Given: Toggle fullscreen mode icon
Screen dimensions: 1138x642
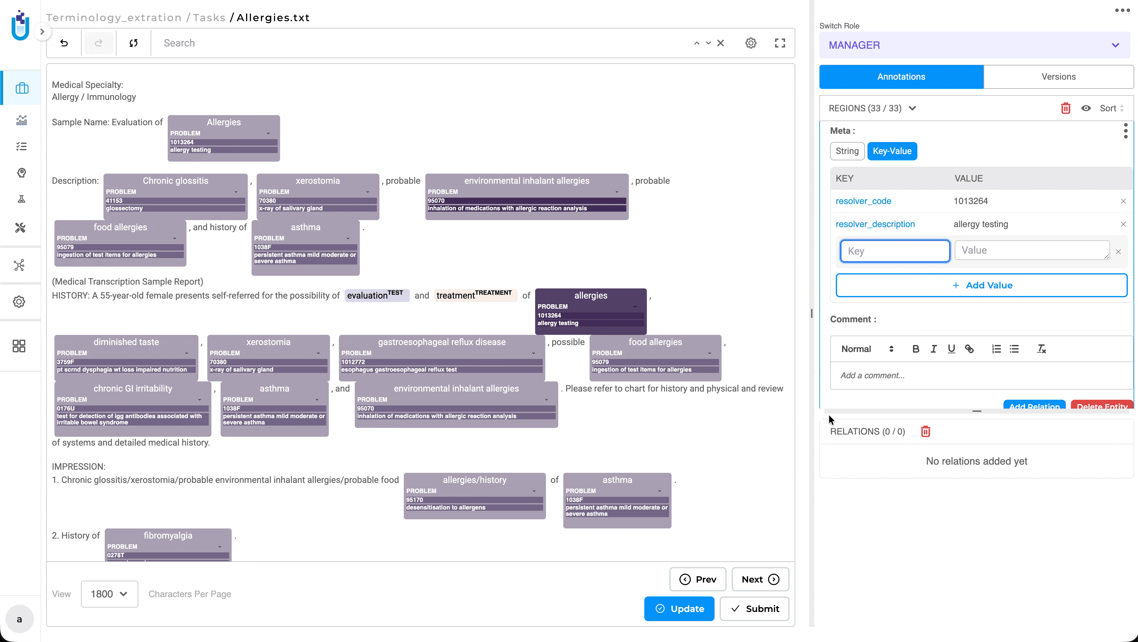Looking at the screenshot, I should click(x=780, y=43).
